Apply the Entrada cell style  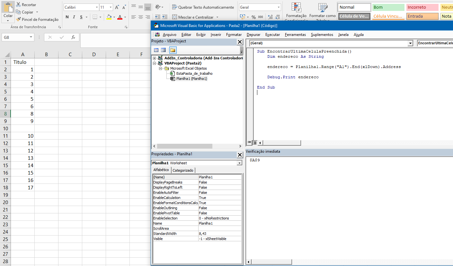point(422,16)
